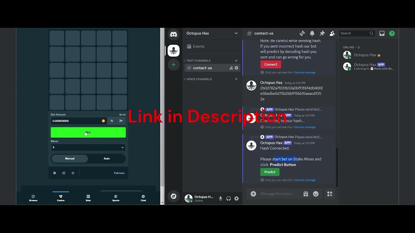Dismiss the 'Connecting to your hash' message
415x233 pixels.
pyautogui.click(x=305, y=127)
